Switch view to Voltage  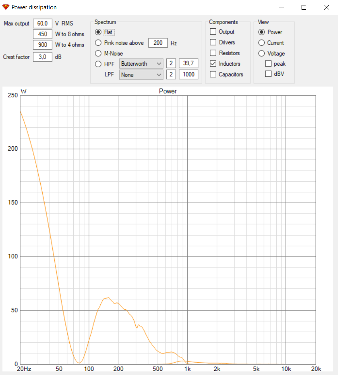click(x=262, y=53)
